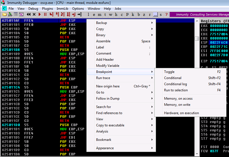This screenshot has width=229, height=157.
Task: Choose Memory, on access breakpoint
Action: (191, 99)
